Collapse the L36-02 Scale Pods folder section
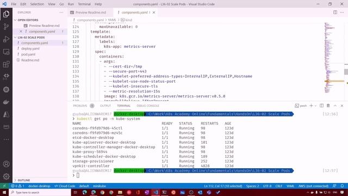The width and height of the screenshot is (348, 196). click(x=31, y=38)
